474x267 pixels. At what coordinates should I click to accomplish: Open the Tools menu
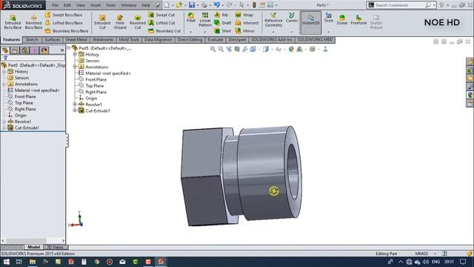point(110,5)
